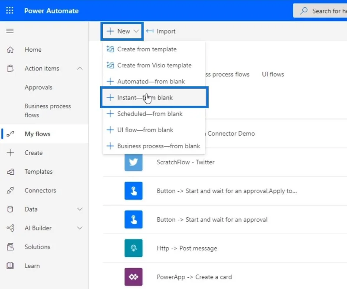This screenshot has width=347, height=289.
Task: Click the plus icon beside UI flow—from blank
Action: [110, 130]
